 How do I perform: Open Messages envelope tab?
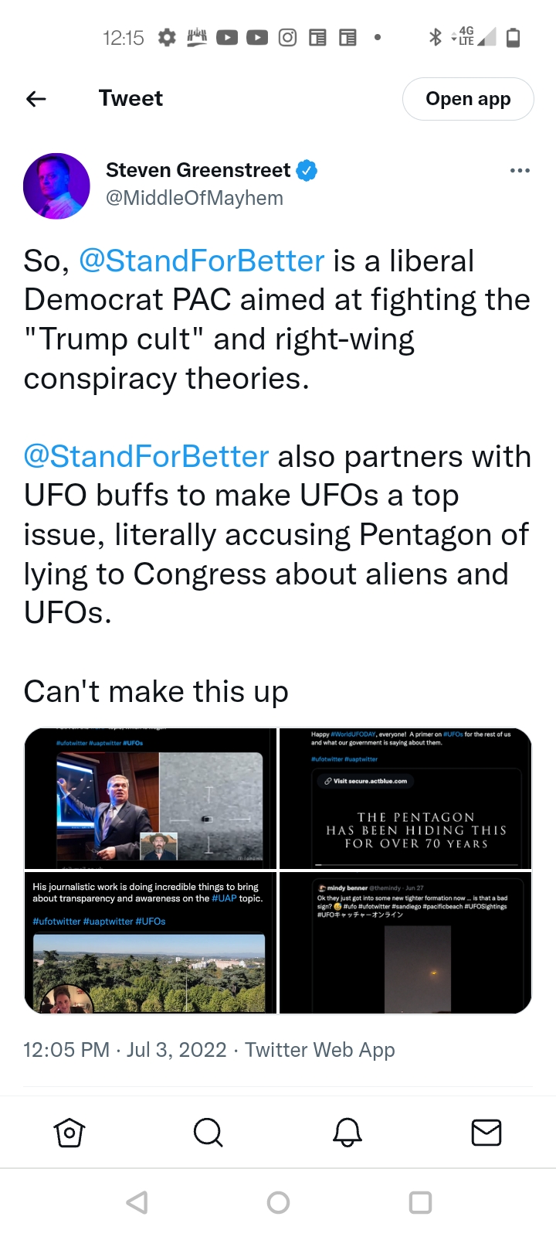click(x=486, y=1133)
